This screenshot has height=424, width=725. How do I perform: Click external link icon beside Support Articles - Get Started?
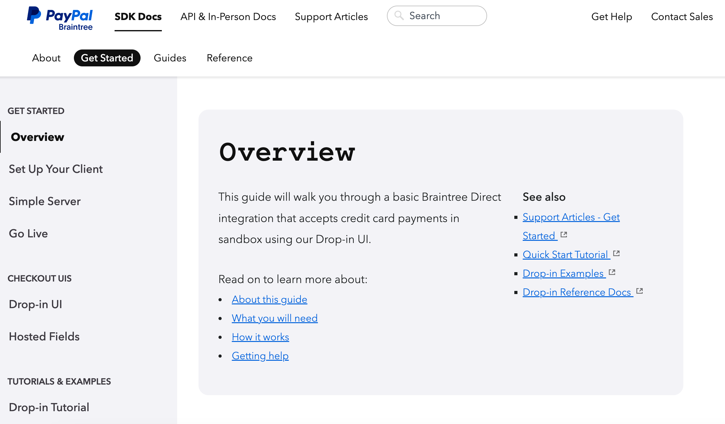click(x=564, y=235)
